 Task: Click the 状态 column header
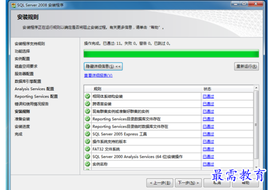(227, 89)
